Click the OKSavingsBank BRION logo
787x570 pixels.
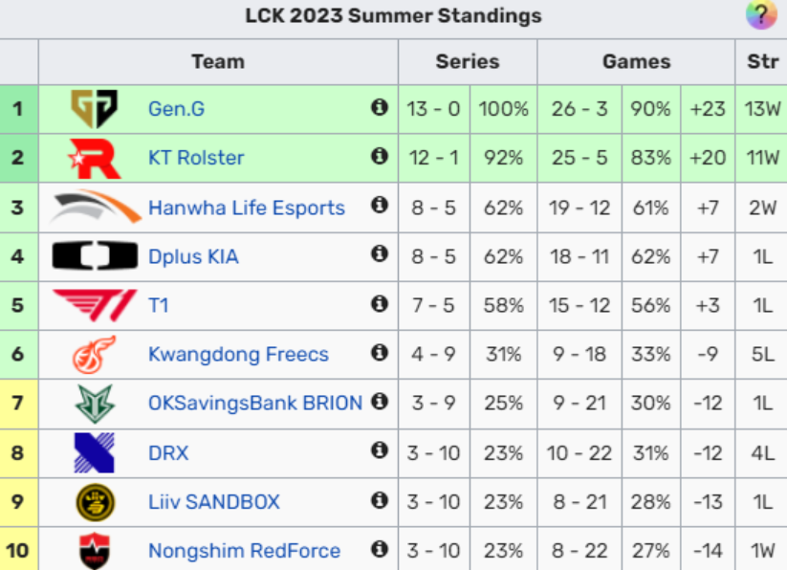(x=94, y=404)
